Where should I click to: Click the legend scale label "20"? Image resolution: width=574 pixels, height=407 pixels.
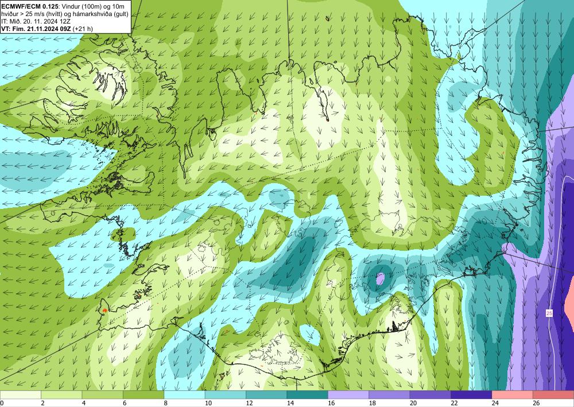413,403
